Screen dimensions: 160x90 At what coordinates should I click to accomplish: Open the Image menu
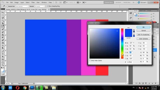16,2
